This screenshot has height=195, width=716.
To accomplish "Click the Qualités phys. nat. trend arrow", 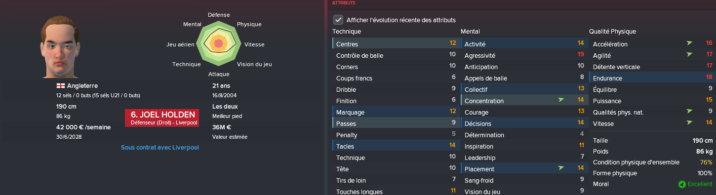I will tap(689, 112).
